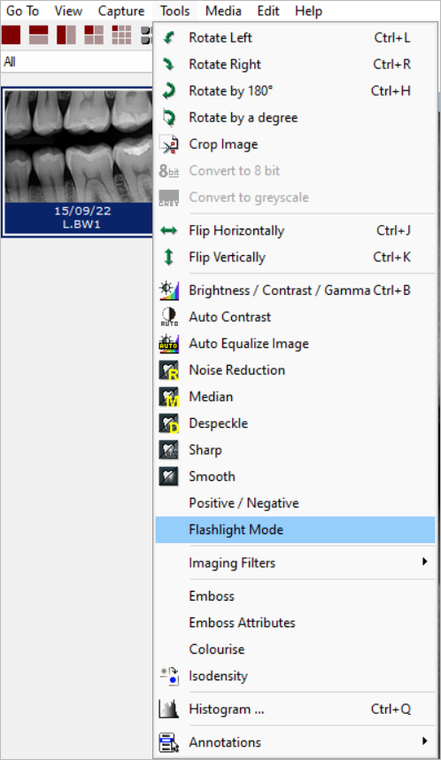Select the single-image layout toolbar icon
441x760 pixels.
point(12,35)
